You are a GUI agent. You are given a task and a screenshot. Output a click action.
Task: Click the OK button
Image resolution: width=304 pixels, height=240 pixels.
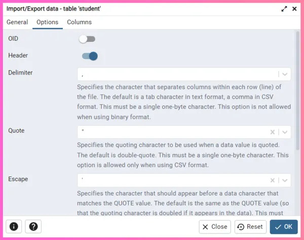(284, 227)
